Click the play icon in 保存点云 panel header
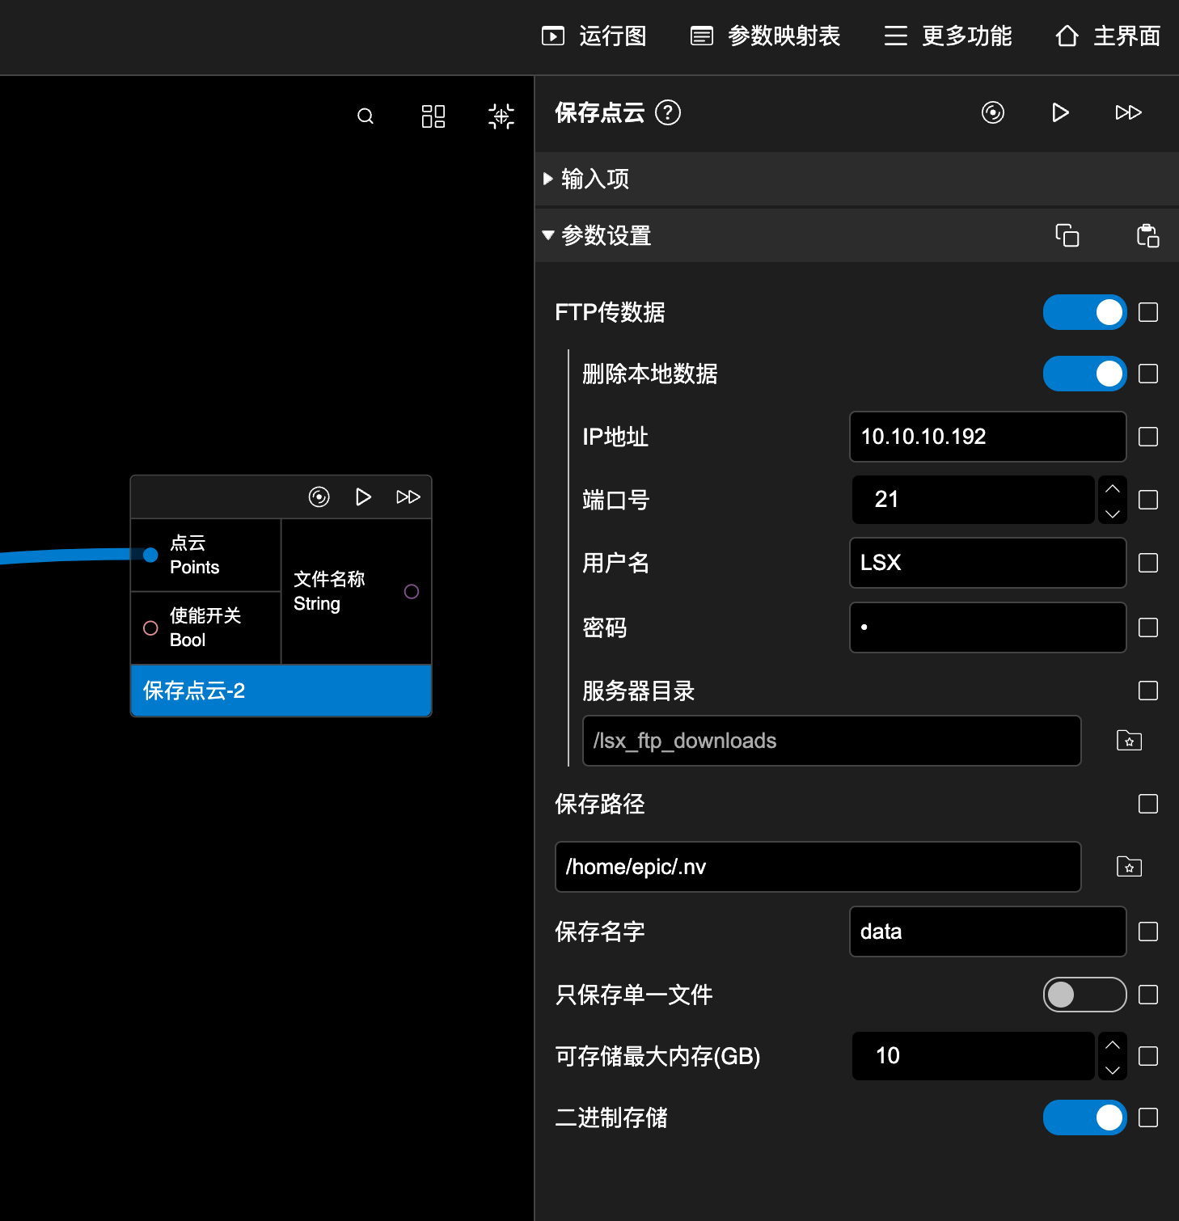 point(1060,112)
